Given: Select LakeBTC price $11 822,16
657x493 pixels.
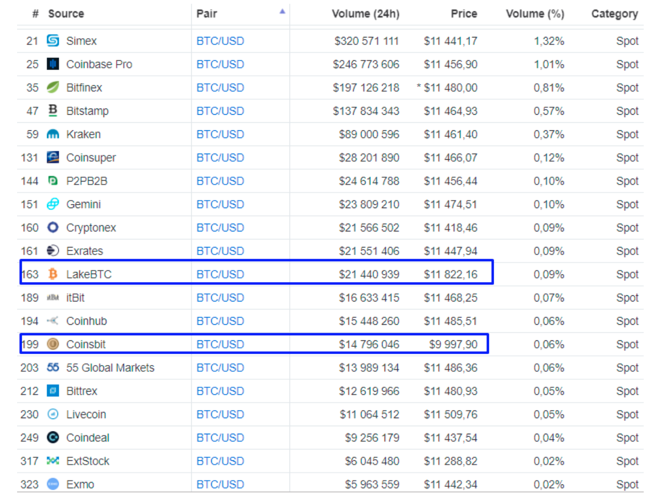Looking at the screenshot, I should tap(451, 274).
